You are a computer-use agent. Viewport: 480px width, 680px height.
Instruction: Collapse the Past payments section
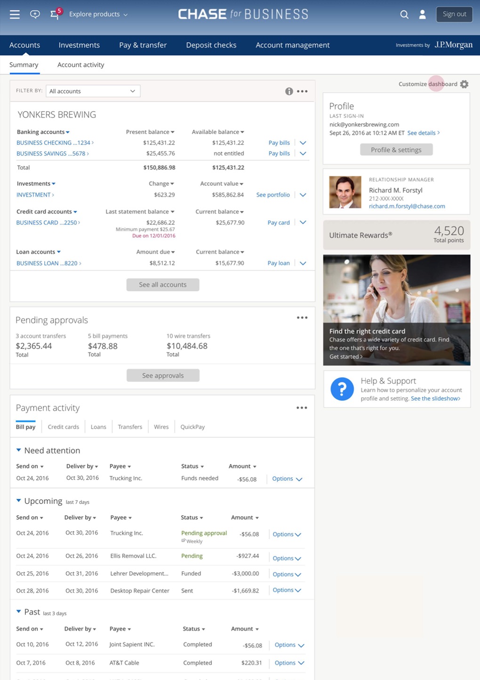coord(19,612)
